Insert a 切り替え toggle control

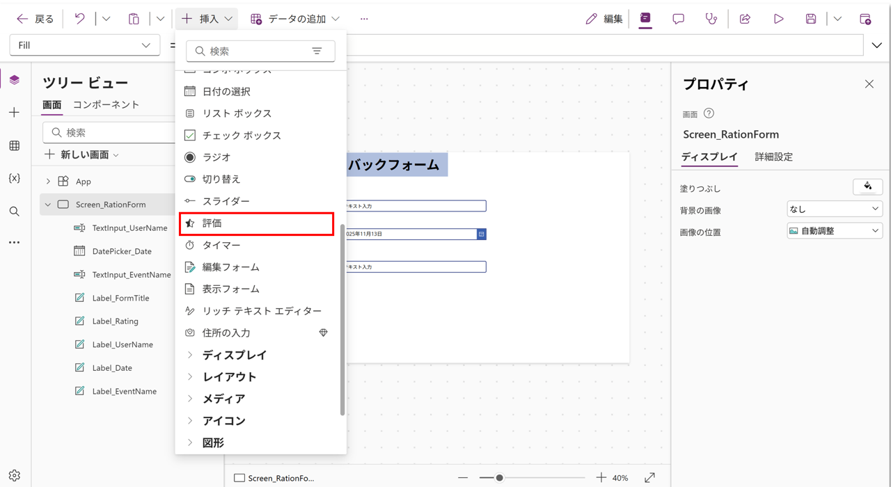pyautogui.click(x=221, y=179)
